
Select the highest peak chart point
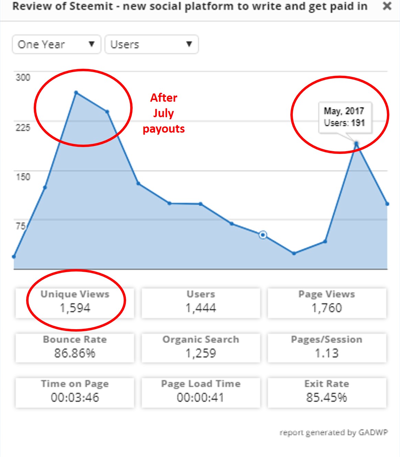76,92
